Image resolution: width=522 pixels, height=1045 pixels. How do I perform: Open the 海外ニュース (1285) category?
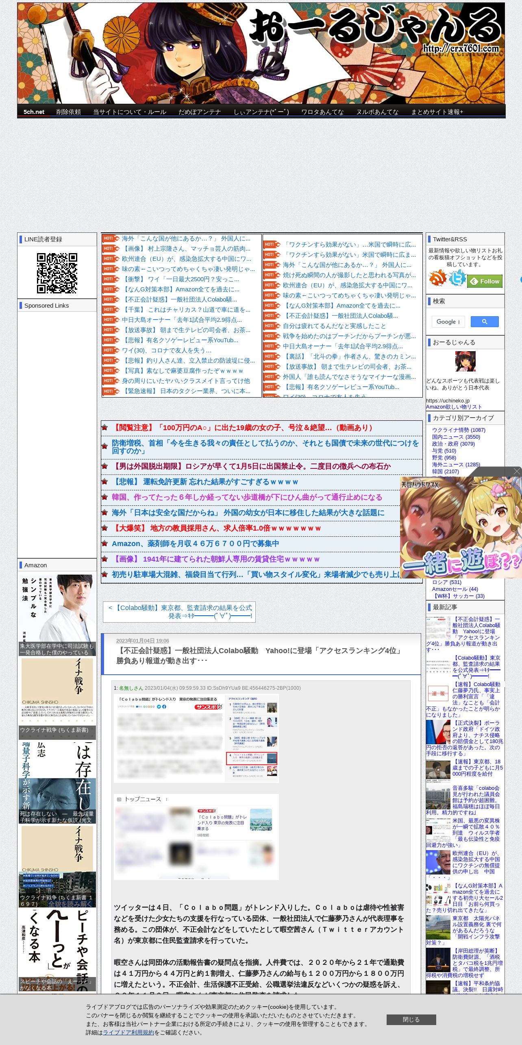(456, 464)
